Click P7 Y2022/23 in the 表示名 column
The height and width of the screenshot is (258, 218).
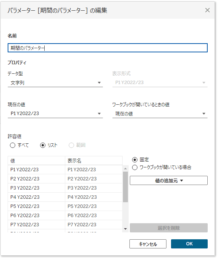94,225
